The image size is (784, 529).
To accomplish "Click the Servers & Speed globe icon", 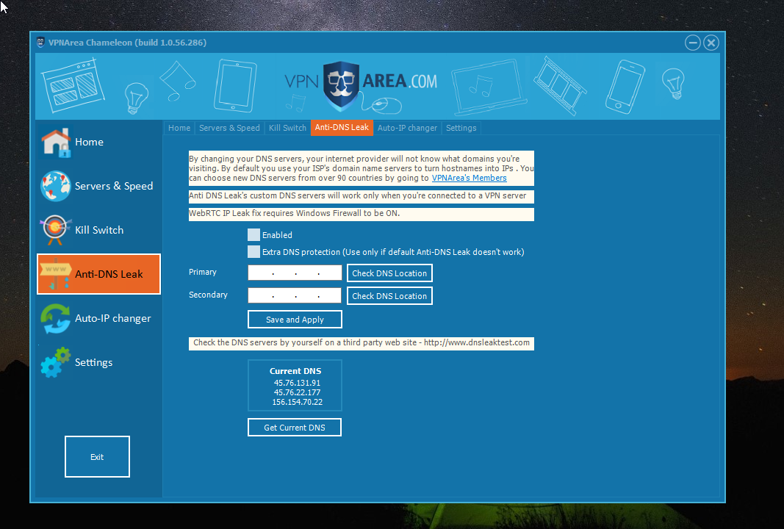I will pyautogui.click(x=56, y=186).
